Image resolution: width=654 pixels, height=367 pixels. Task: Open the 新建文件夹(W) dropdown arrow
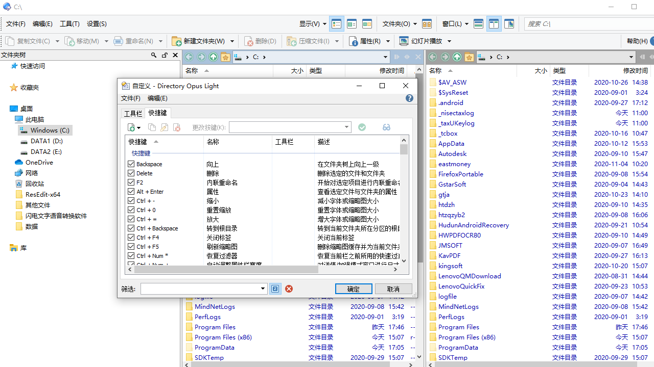tap(232, 41)
